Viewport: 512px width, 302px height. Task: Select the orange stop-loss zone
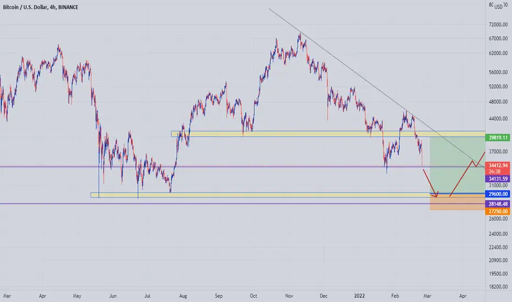[x=457, y=202]
